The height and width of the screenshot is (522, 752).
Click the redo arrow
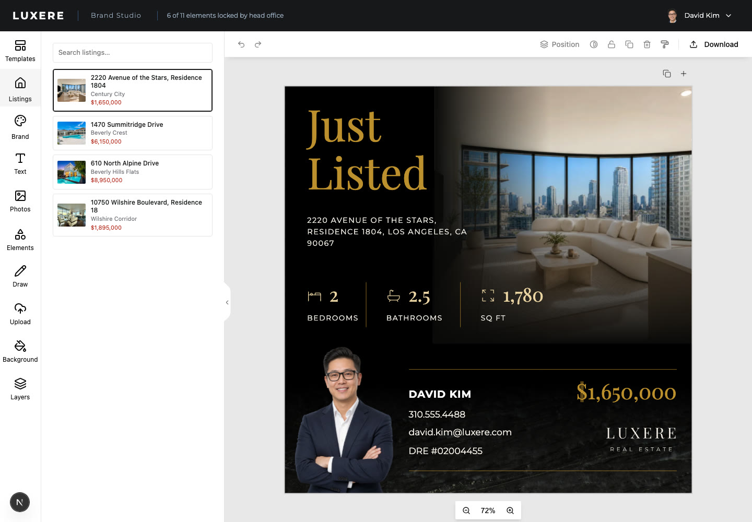pyautogui.click(x=258, y=44)
